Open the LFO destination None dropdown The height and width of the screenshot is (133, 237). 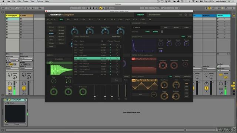coord(141,95)
